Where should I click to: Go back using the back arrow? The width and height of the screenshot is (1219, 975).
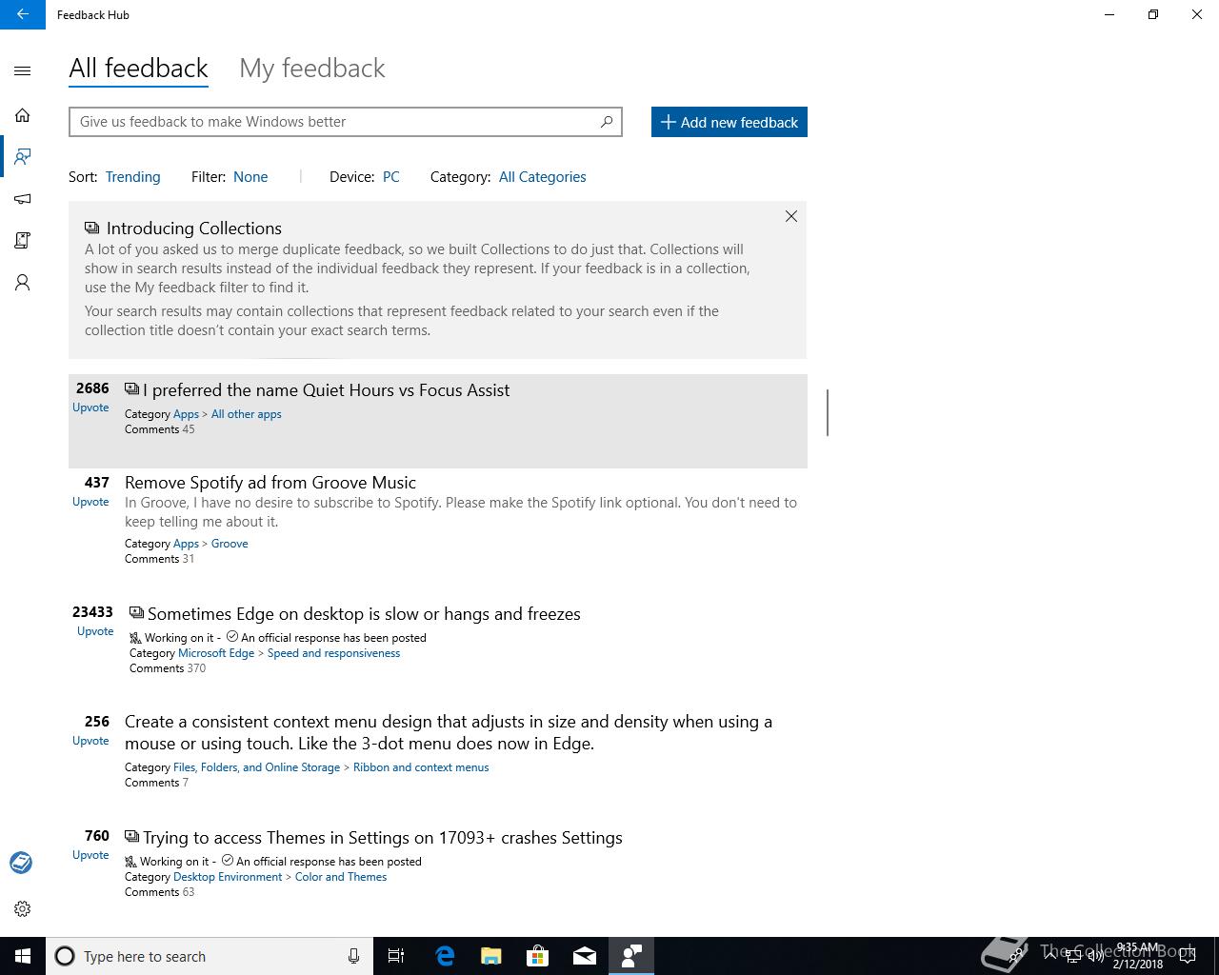tap(23, 14)
